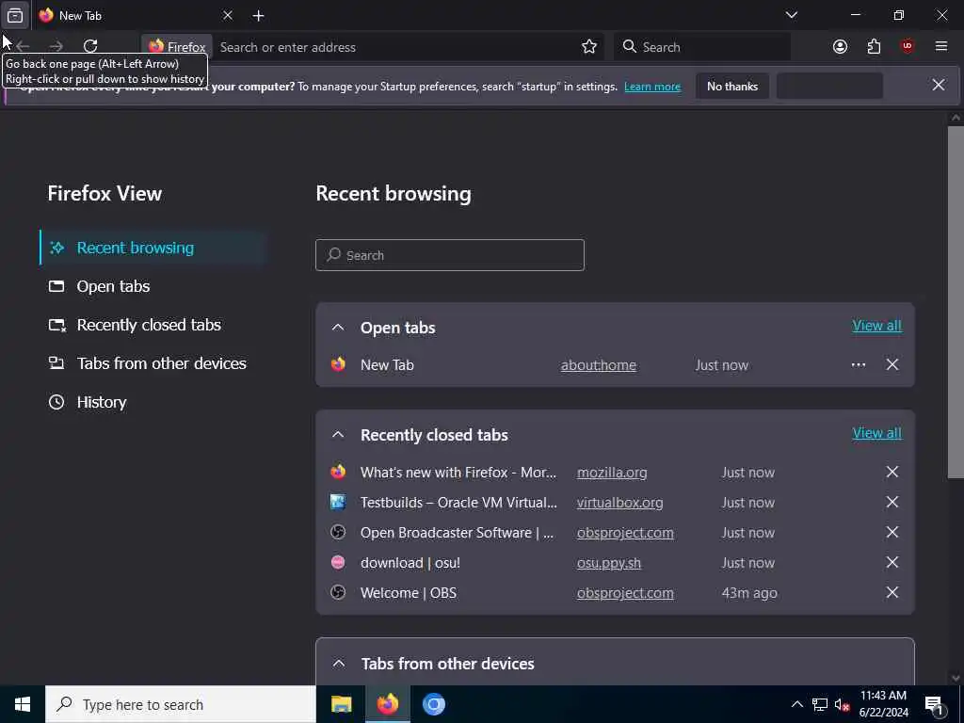Reopen What's new with Firefox tab
The image size is (964, 723).
pos(458,473)
